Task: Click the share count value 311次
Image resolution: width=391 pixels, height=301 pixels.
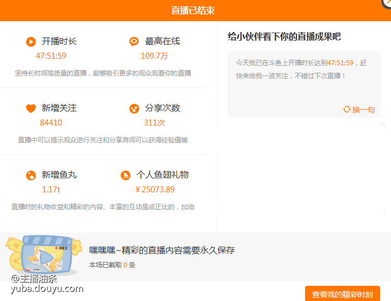Action: [154, 123]
